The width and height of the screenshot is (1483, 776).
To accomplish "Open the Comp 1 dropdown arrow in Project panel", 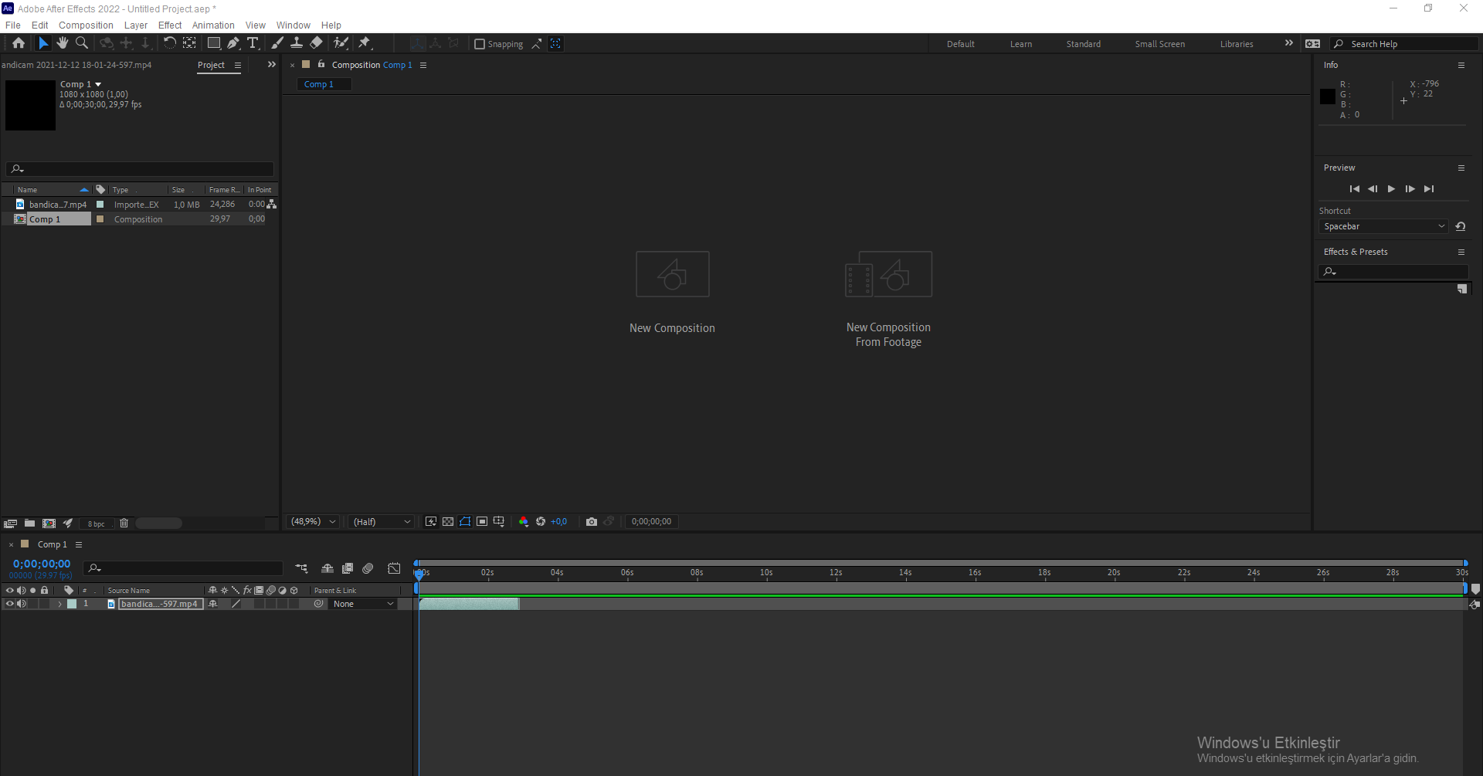I will pos(98,84).
